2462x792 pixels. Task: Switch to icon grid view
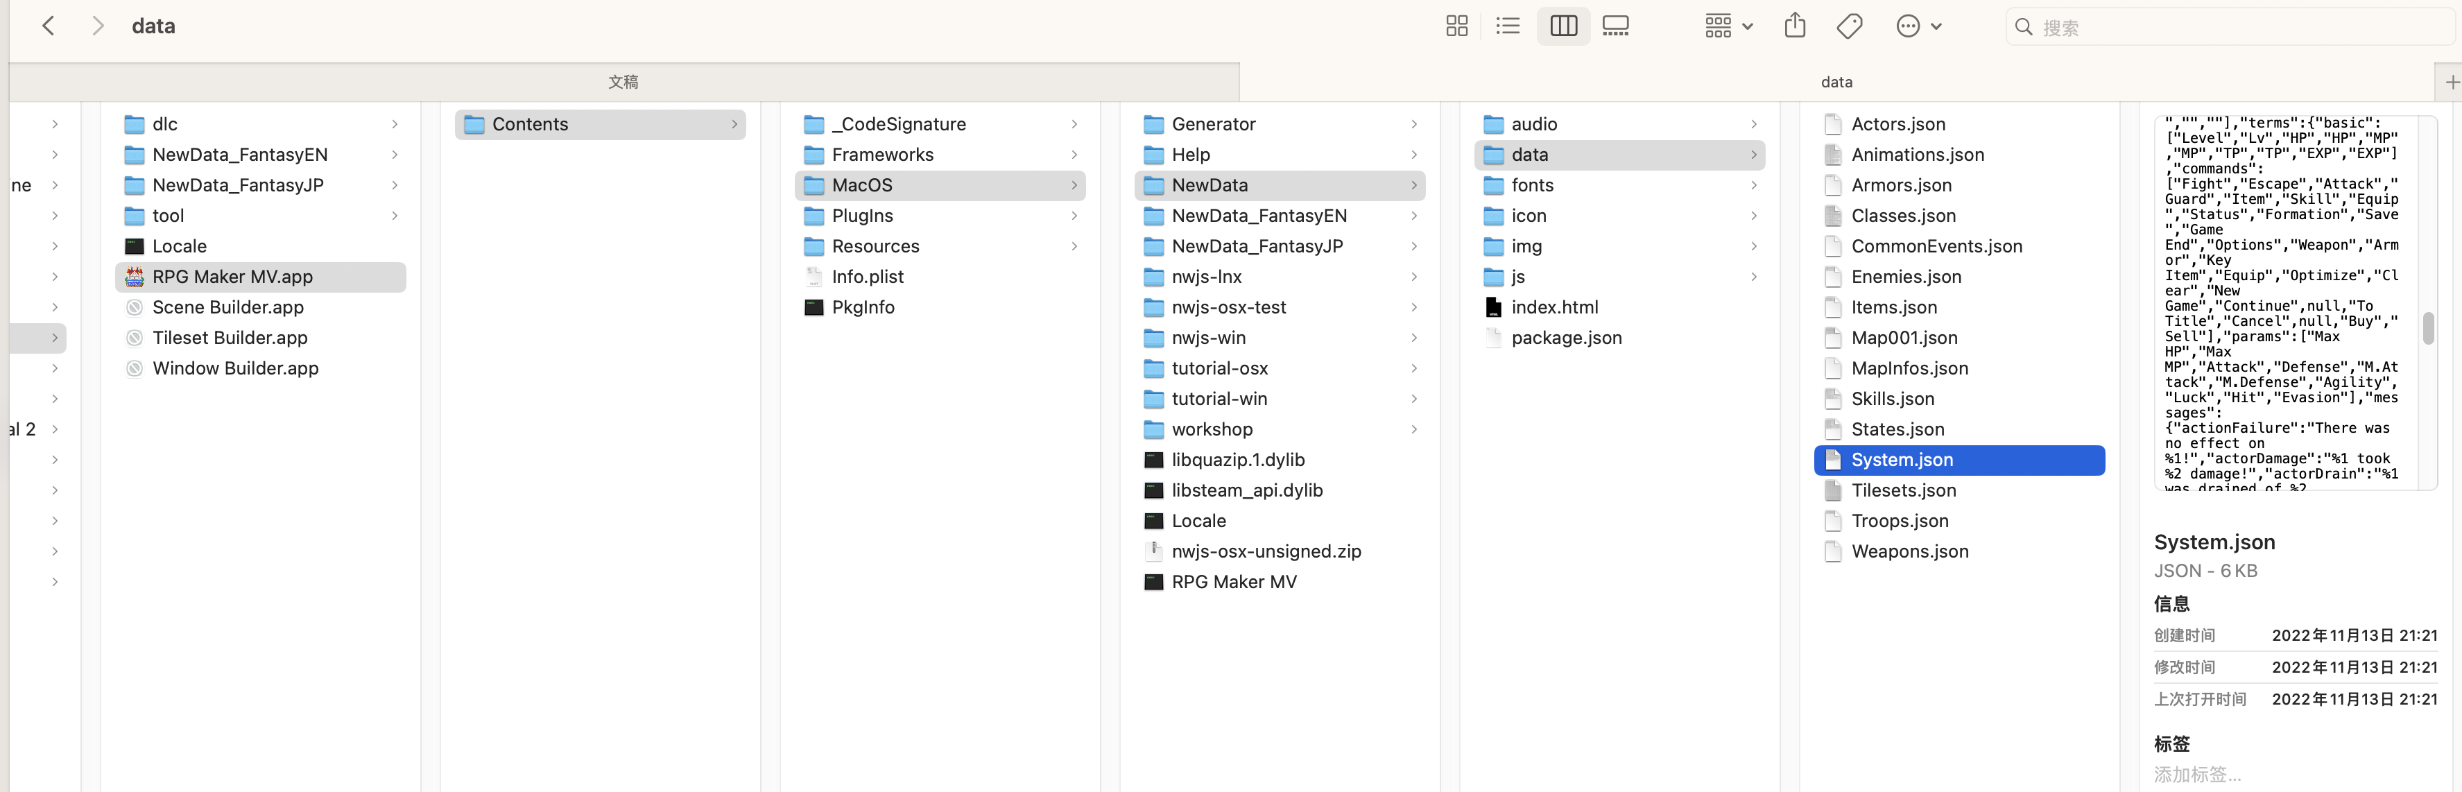pyautogui.click(x=1456, y=26)
